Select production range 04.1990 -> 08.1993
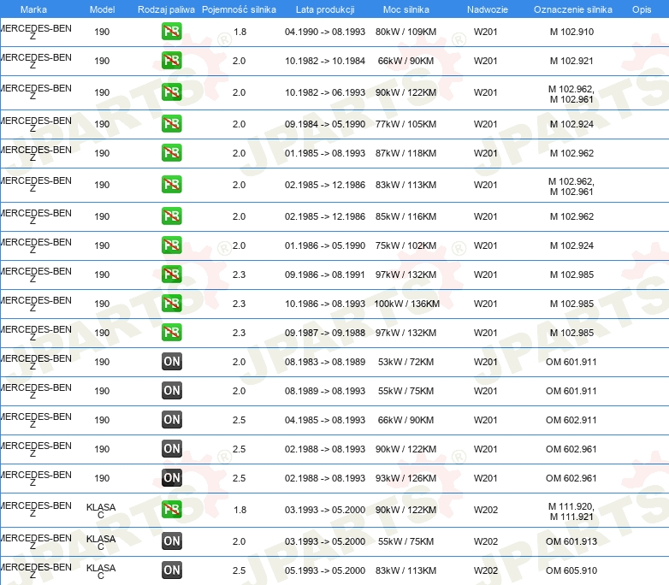This screenshot has width=669, height=585. coord(325,32)
